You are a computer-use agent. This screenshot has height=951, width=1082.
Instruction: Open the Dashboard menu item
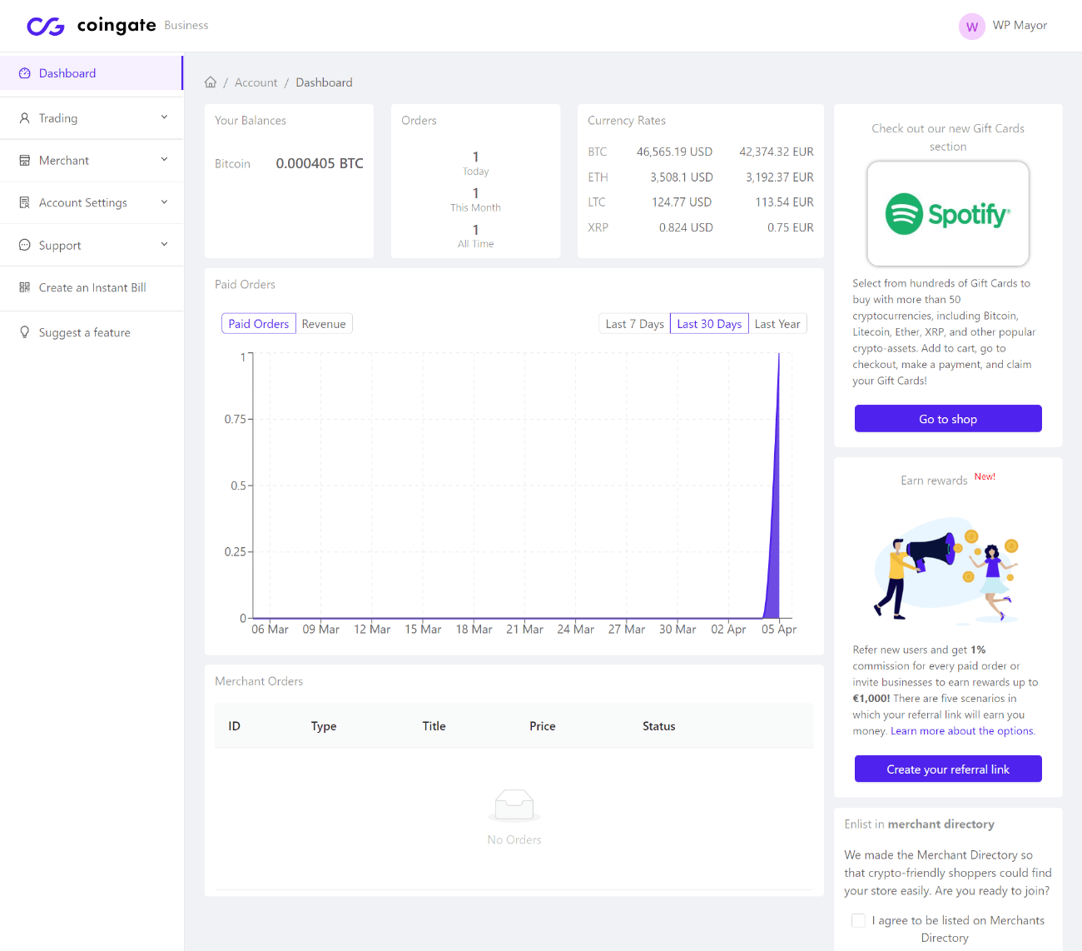(x=91, y=73)
